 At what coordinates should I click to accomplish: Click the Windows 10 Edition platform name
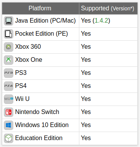[x=42, y=125]
